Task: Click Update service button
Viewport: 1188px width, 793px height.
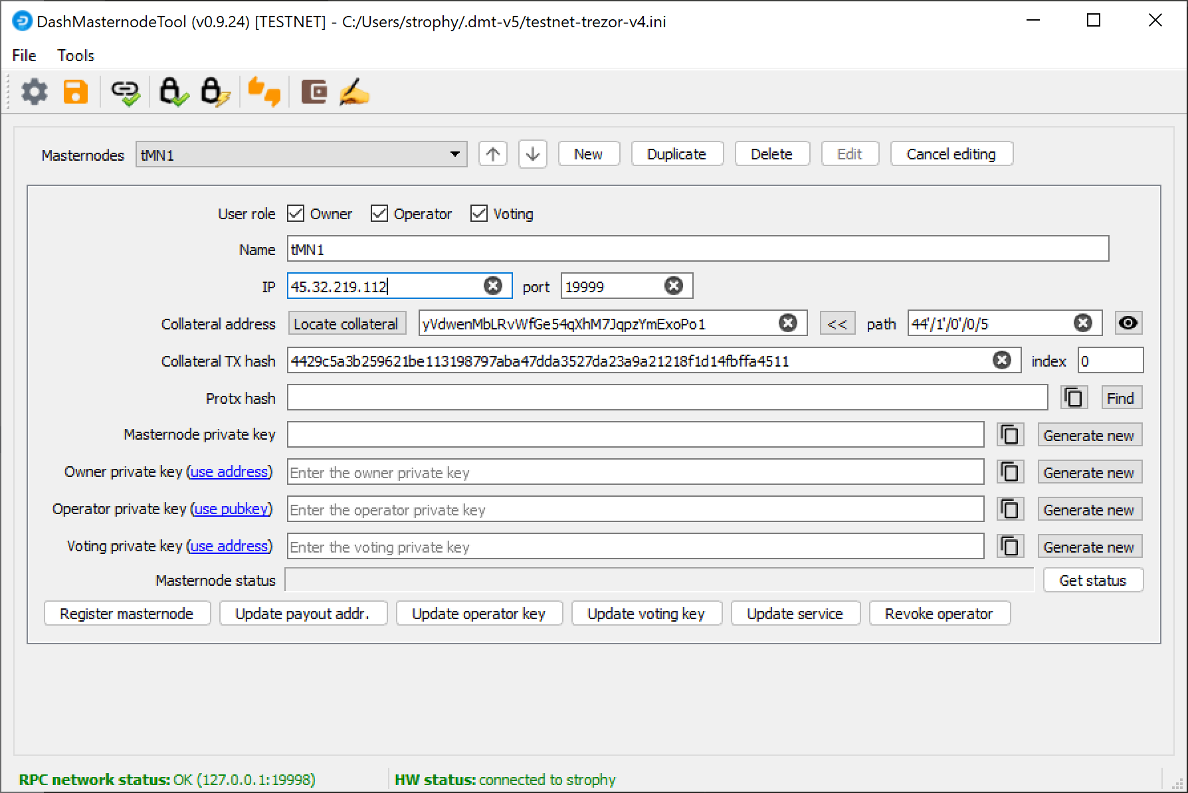Action: pos(795,613)
